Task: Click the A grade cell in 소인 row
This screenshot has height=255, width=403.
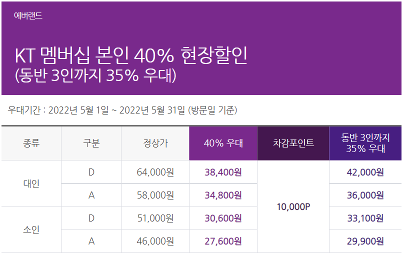Action: click(91, 241)
